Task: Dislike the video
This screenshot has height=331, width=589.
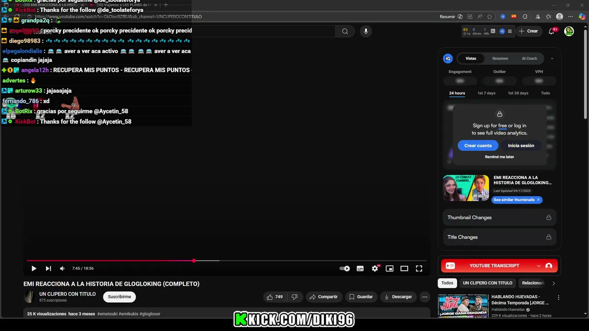Action: pyautogui.click(x=294, y=297)
